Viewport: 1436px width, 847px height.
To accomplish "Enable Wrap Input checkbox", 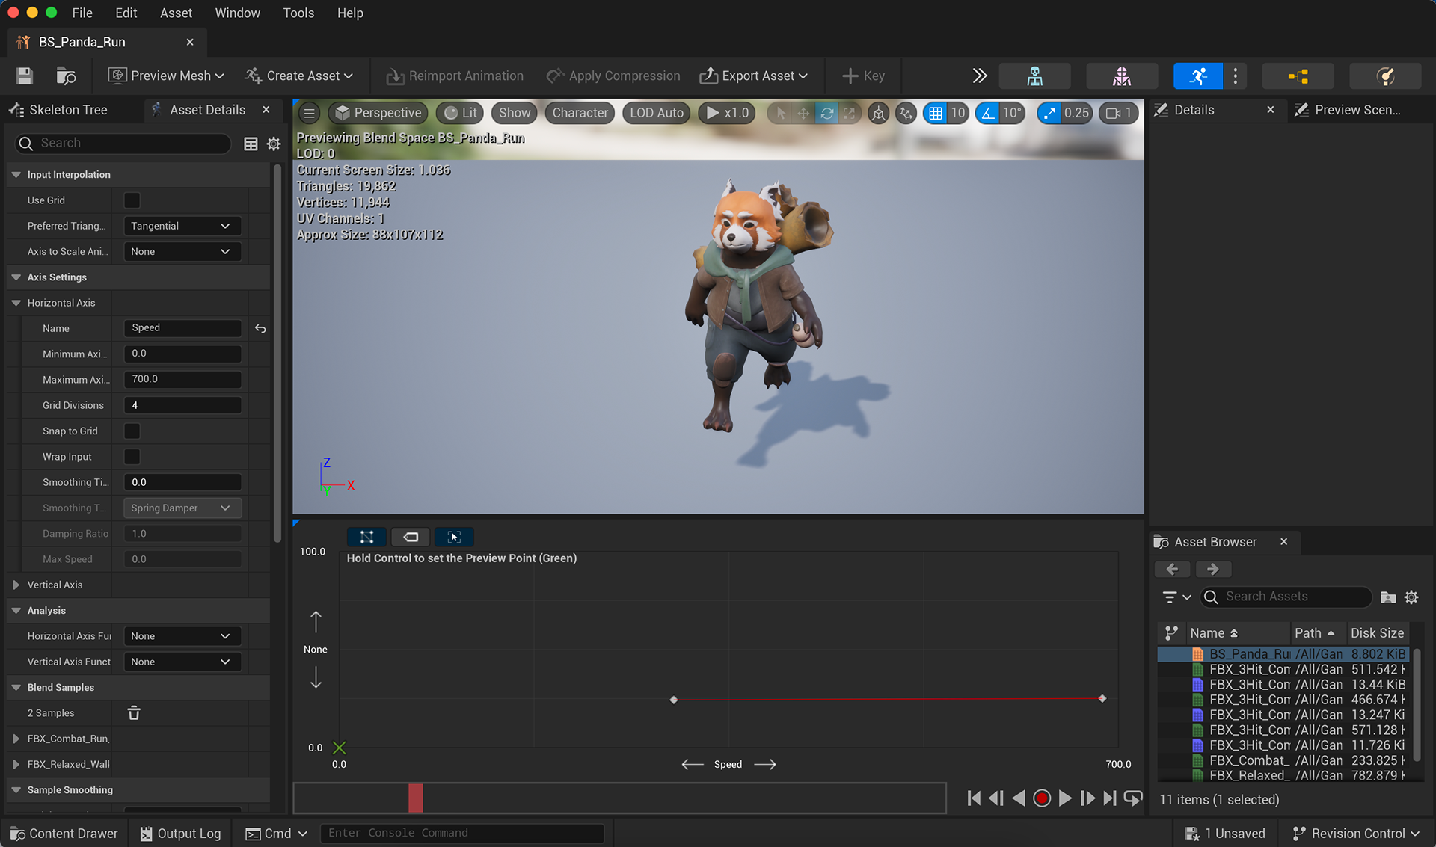I will click(132, 457).
